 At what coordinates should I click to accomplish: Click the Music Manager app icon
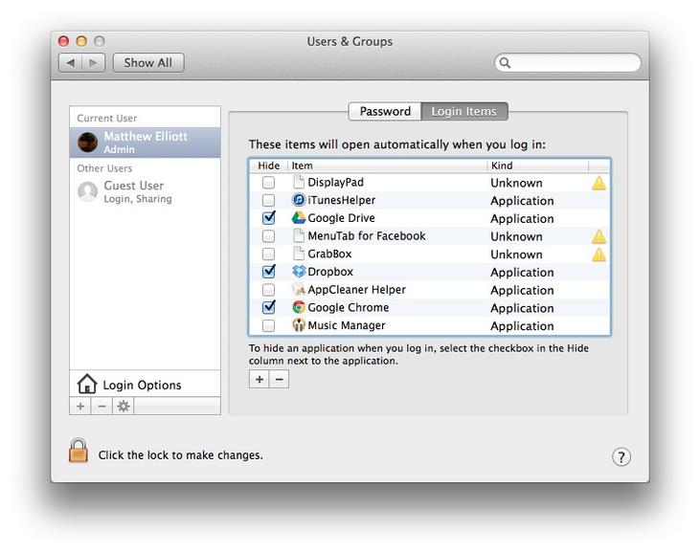pos(298,325)
